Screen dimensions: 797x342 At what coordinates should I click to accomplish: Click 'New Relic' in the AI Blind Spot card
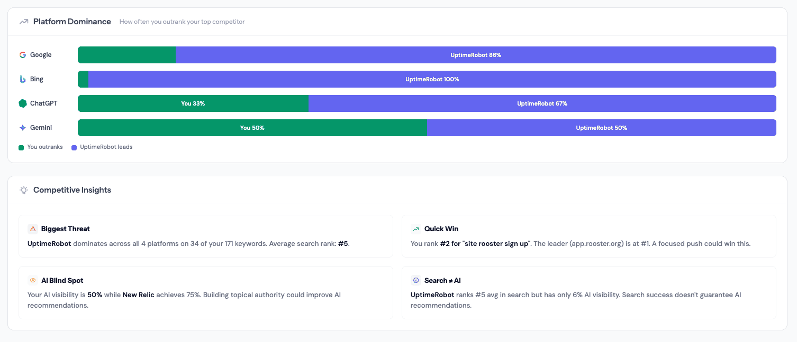click(x=139, y=295)
